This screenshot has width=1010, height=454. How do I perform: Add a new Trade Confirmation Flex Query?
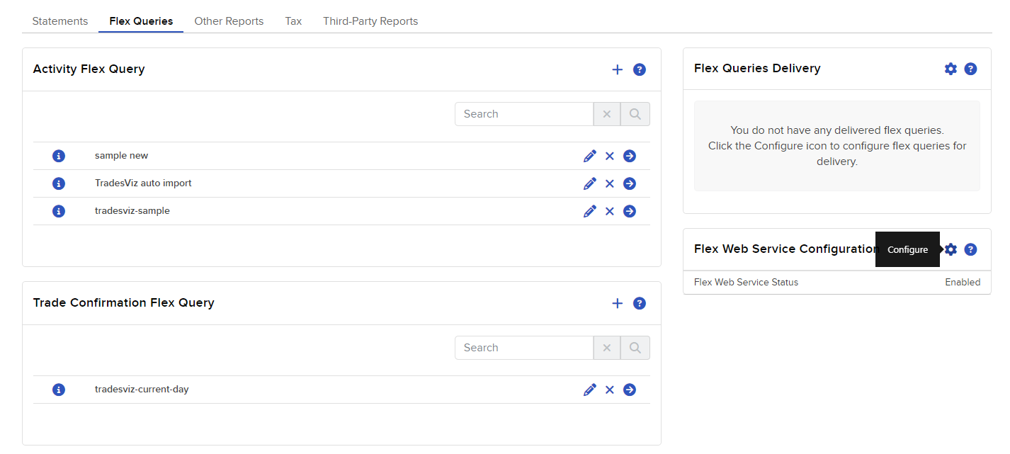617,303
